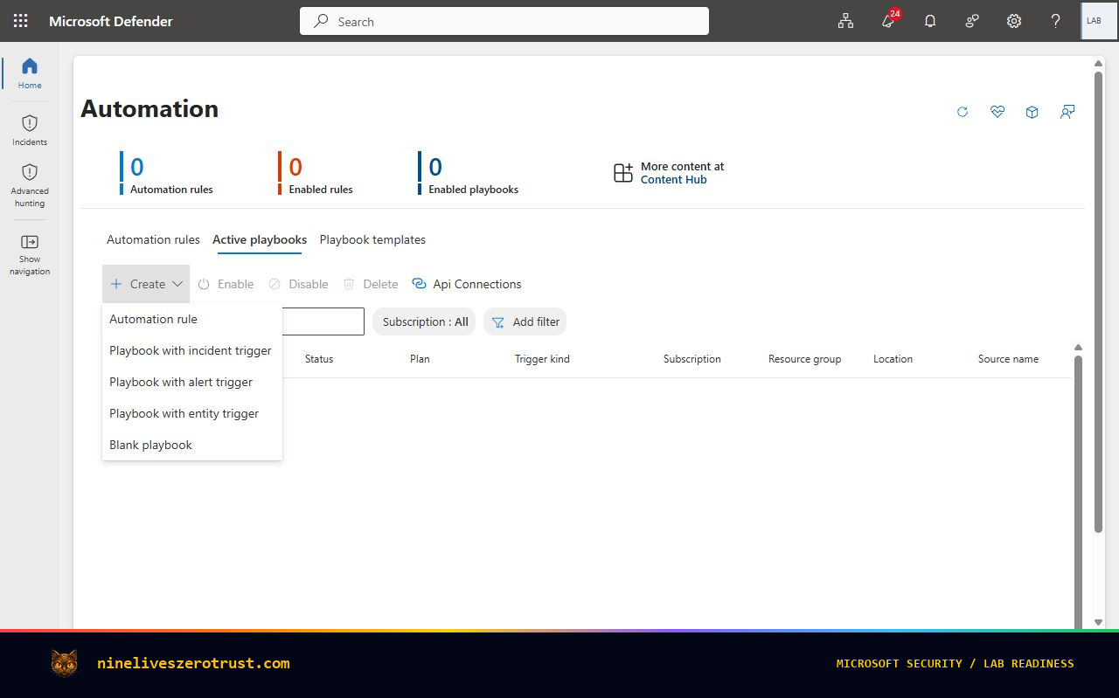Go to Home in the sidebar

(x=30, y=73)
